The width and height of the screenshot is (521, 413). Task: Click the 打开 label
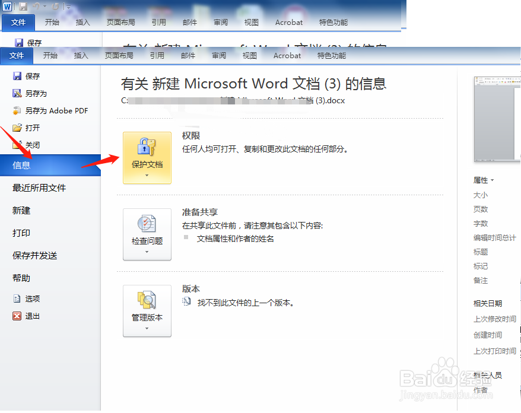tap(33, 128)
